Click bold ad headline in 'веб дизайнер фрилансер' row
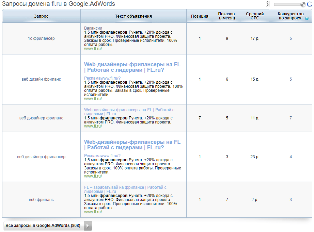The width and height of the screenshot is (314, 232). coord(132,145)
